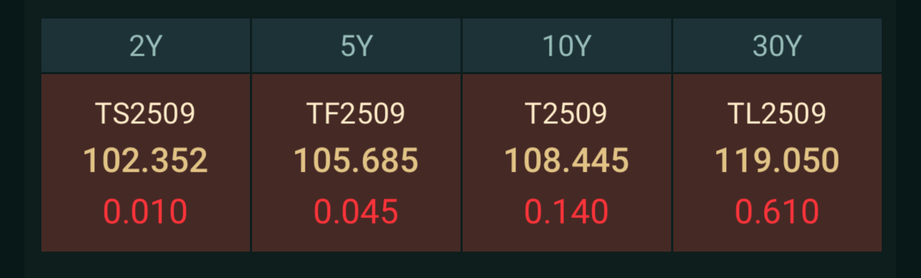The width and height of the screenshot is (921, 278).
Task: Select the red 0.045 change value
Action: (x=356, y=212)
